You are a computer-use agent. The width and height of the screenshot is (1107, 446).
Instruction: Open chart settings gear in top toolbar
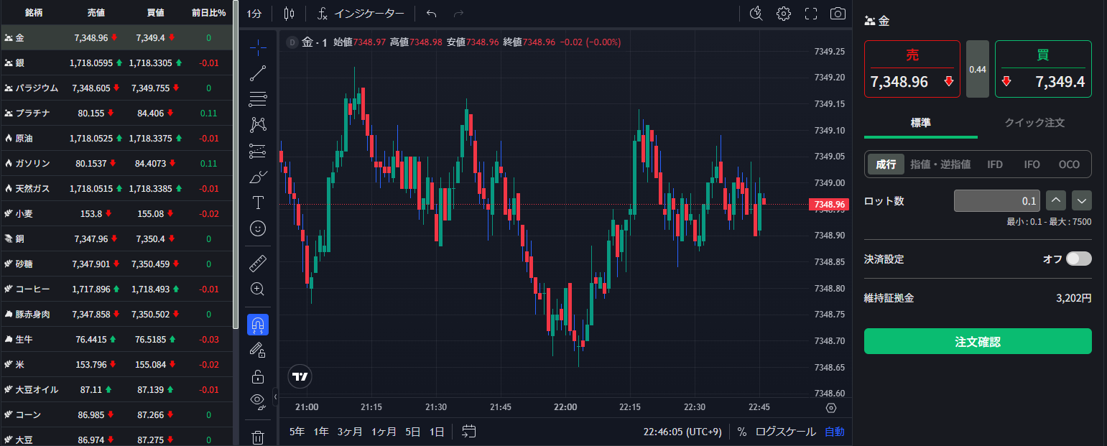point(784,14)
